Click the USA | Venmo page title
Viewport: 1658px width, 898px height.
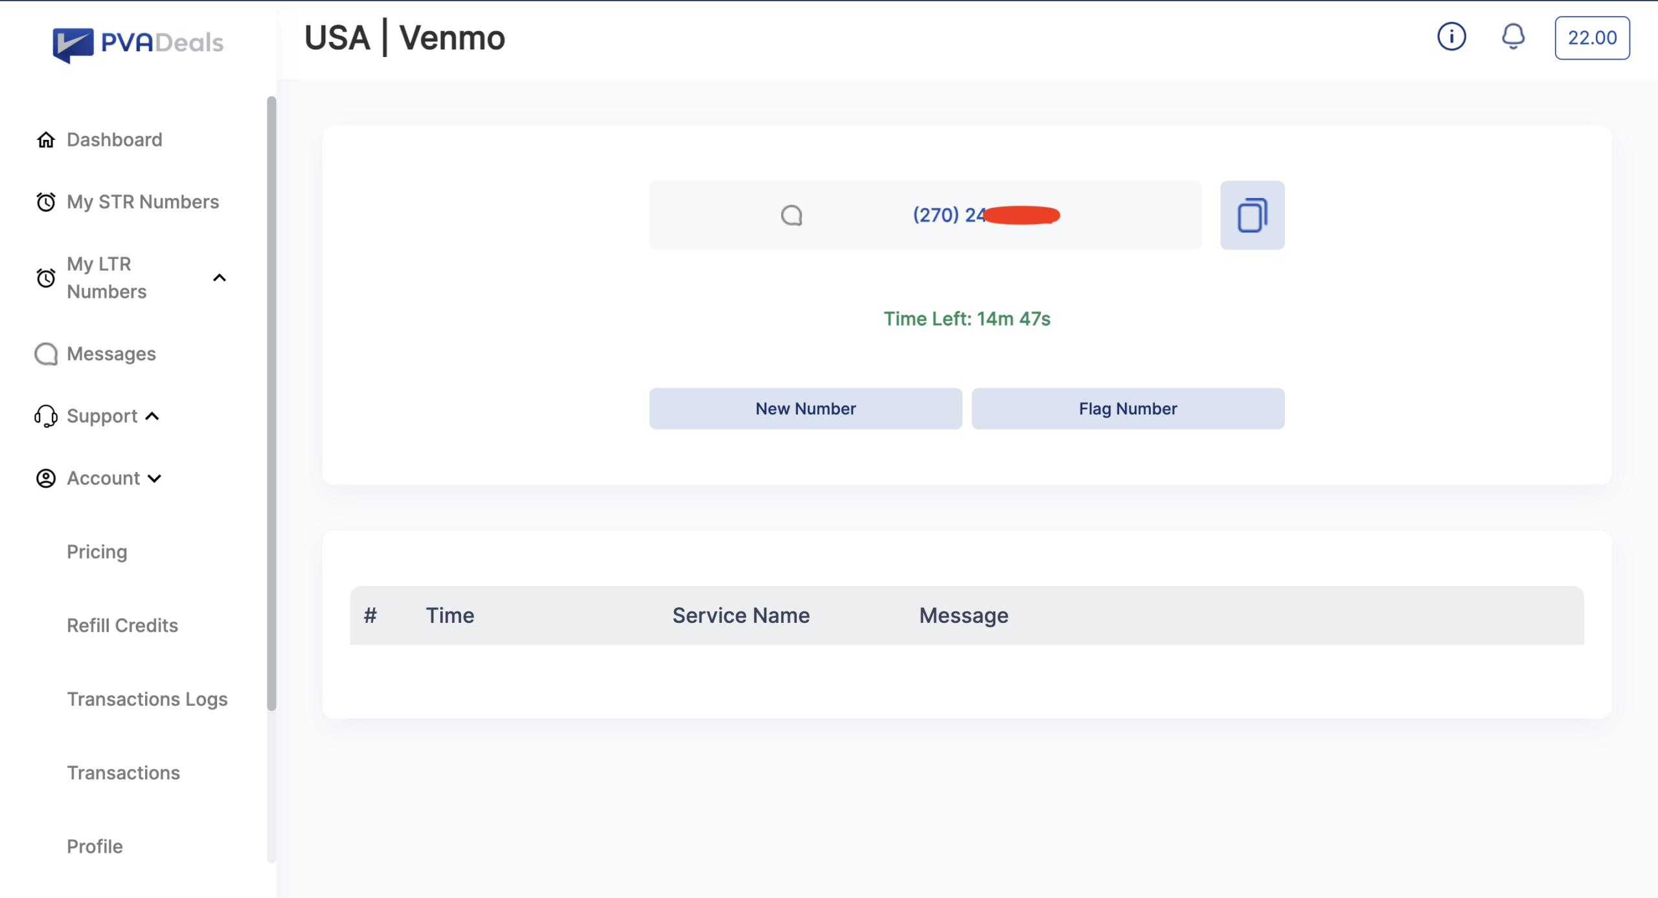[405, 38]
